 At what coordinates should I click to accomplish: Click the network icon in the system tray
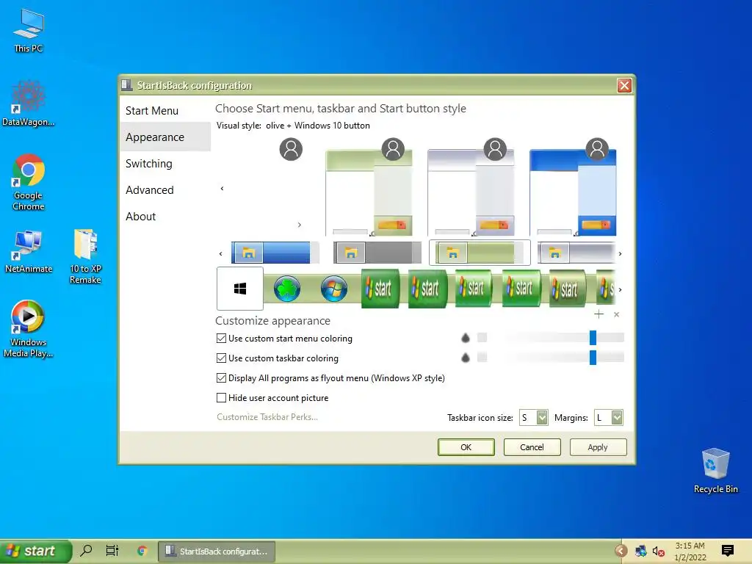(x=640, y=552)
